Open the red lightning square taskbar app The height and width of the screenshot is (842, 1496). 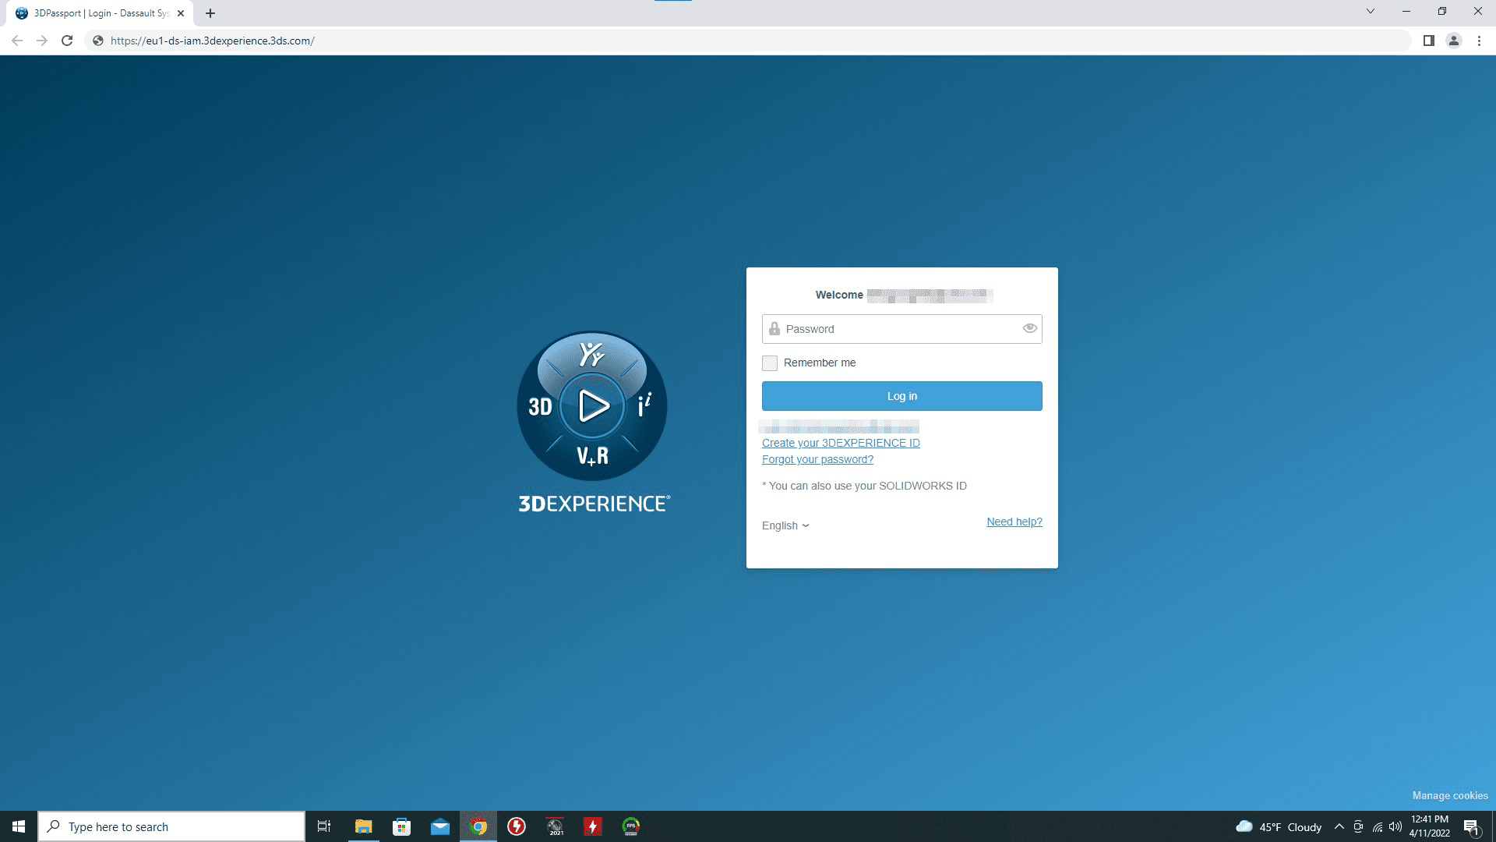pos(593,826)
